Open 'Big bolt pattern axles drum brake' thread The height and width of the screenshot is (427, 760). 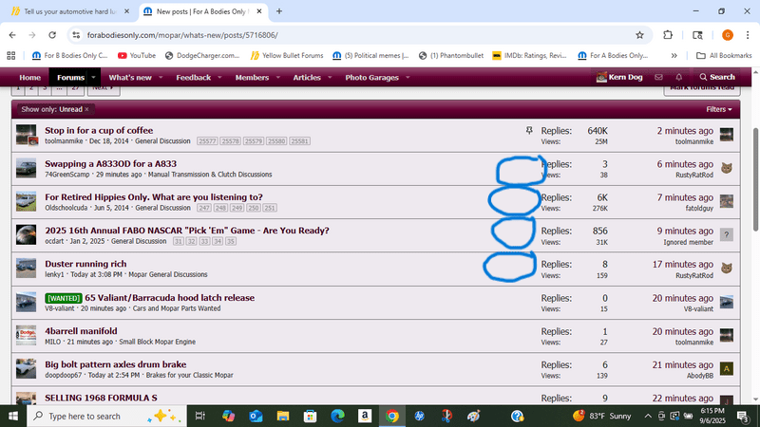115,364
